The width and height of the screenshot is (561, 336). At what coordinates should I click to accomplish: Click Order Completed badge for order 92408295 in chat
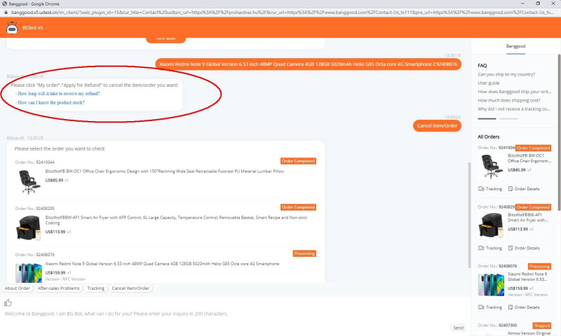(298, 207)
